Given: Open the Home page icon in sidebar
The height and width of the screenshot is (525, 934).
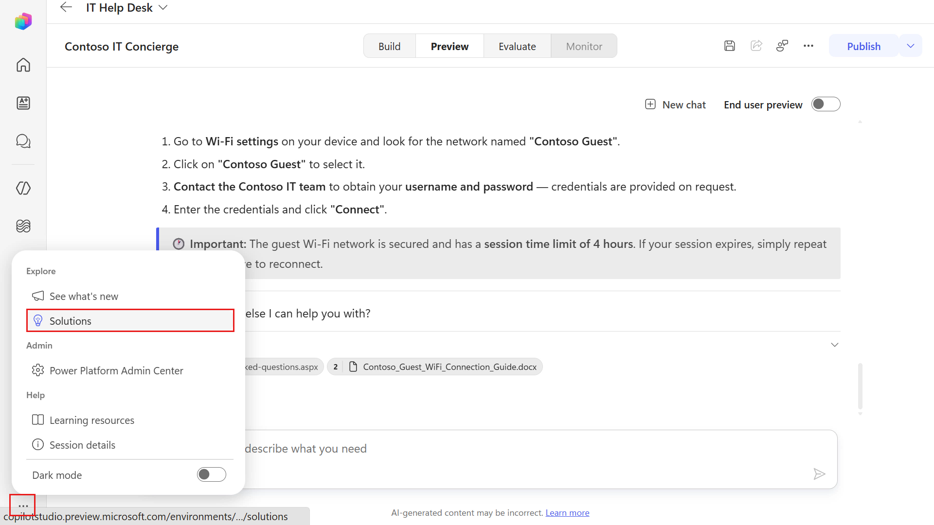Looking at the screenshot, I should point(23,65).
